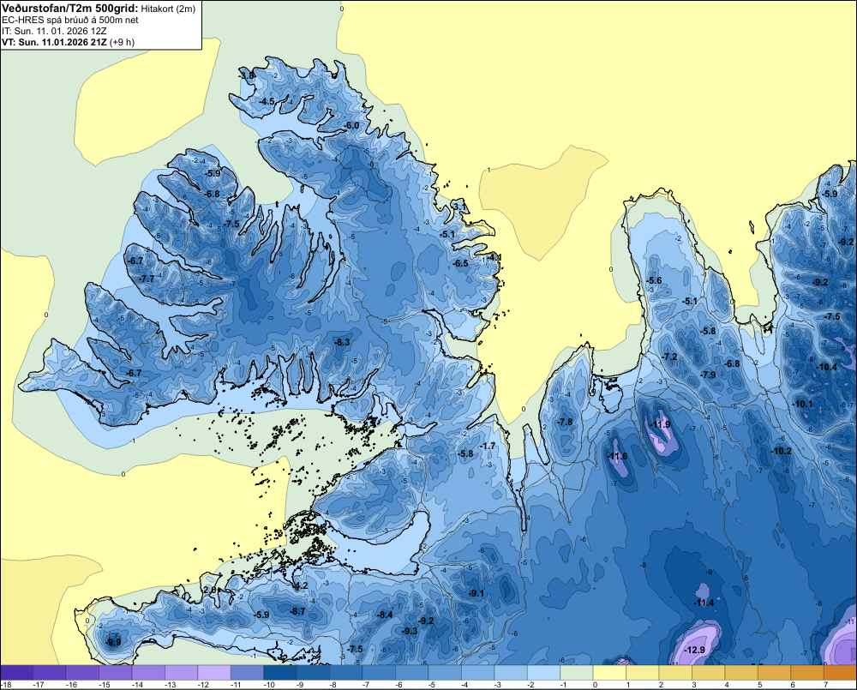Click the legend swatch between -14 and -13
Image resolution: width=857 pixels, height=690 pixels.
coord(148,672)
